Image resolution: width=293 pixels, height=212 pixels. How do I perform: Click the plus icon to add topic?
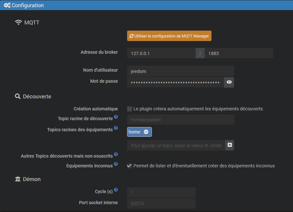click(x=230, y=145)
